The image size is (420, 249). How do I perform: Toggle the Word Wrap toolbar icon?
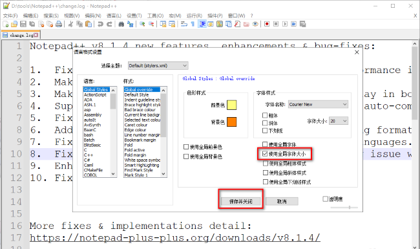coord(184,24)
